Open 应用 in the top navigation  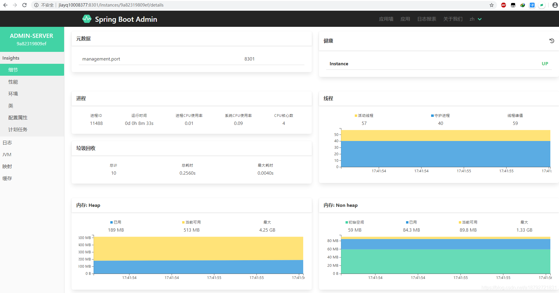pos(405,19)
